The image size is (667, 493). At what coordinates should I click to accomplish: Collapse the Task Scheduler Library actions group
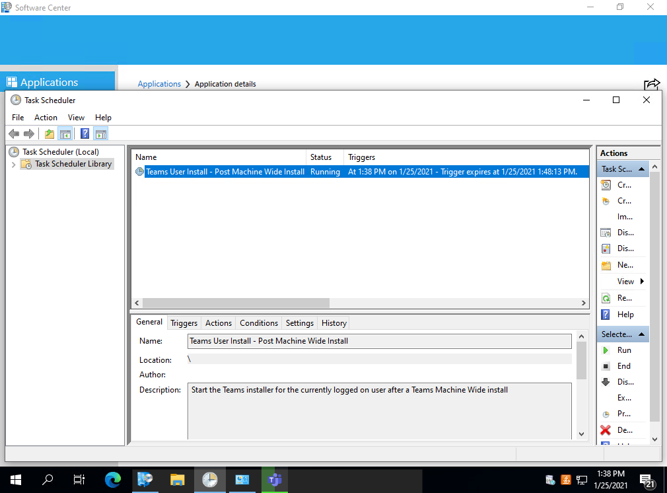[x=641, y=169]
